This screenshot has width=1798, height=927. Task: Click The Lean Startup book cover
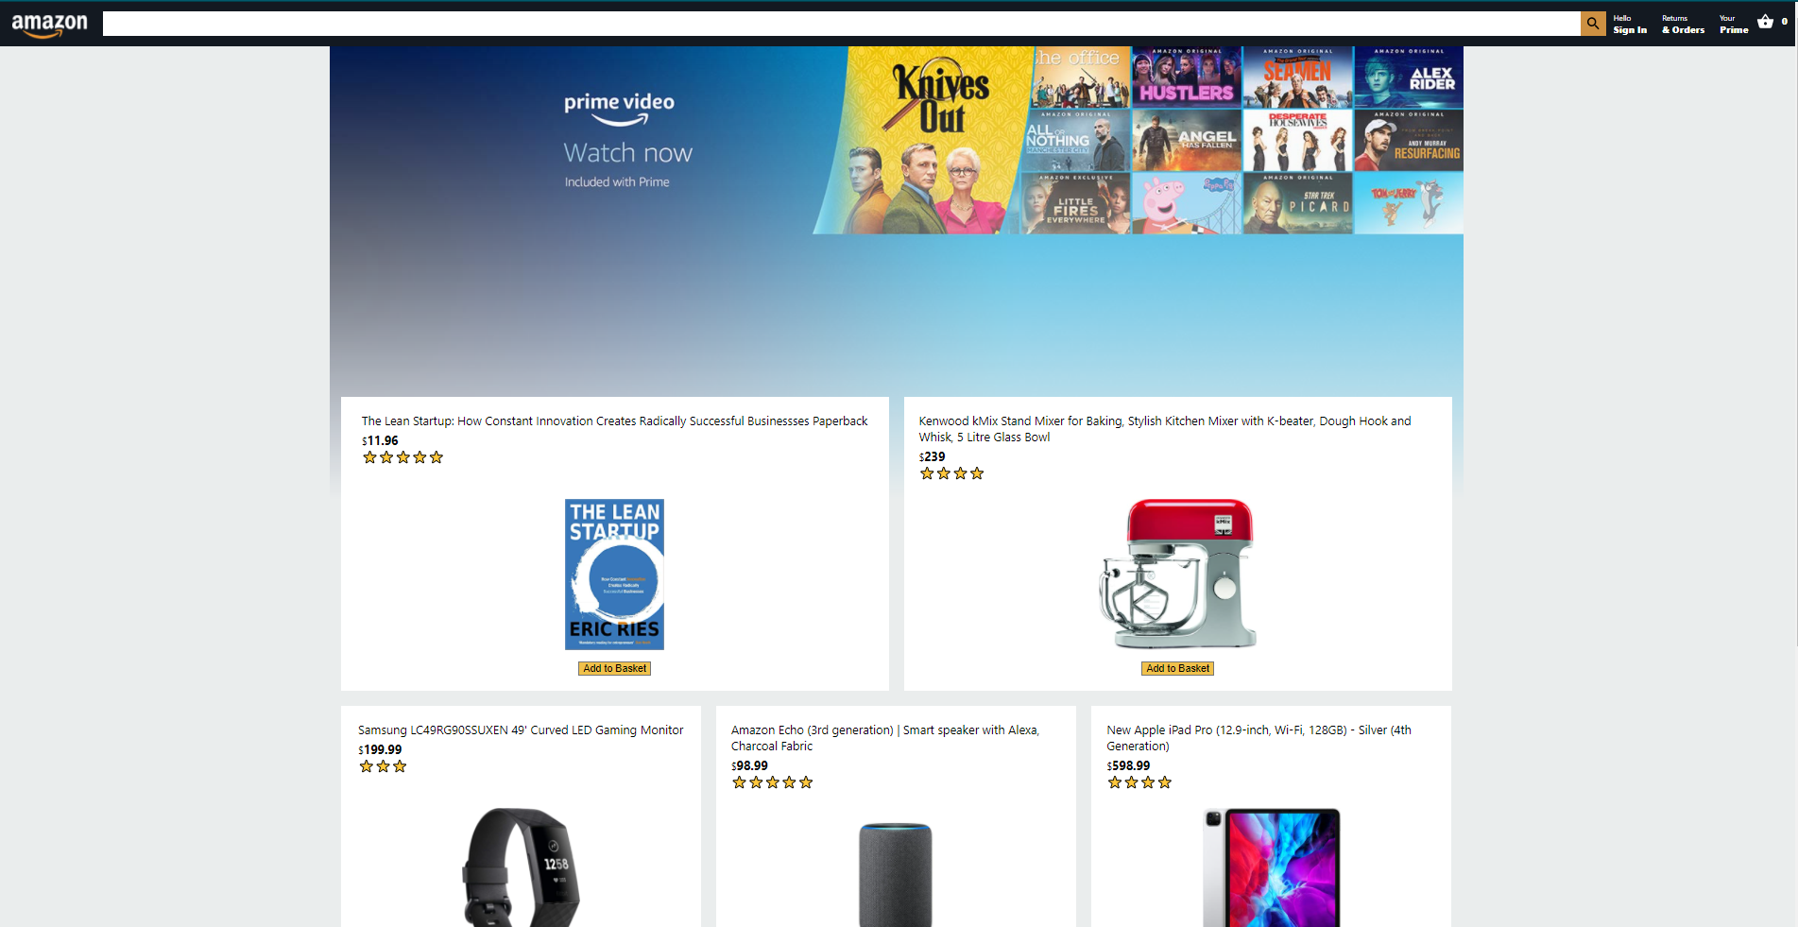click(614, 575)
